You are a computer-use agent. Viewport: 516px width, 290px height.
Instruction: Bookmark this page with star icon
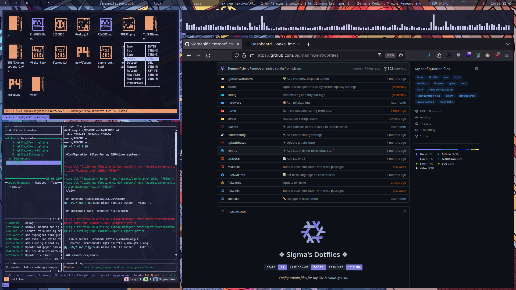[401, 55]
